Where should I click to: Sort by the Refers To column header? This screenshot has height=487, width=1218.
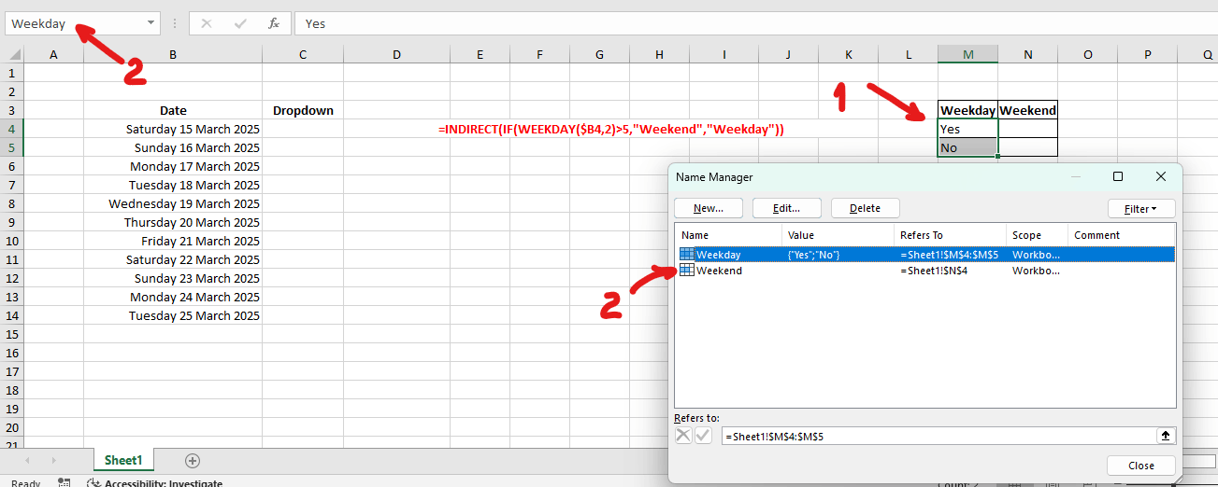tap(950, 235)
